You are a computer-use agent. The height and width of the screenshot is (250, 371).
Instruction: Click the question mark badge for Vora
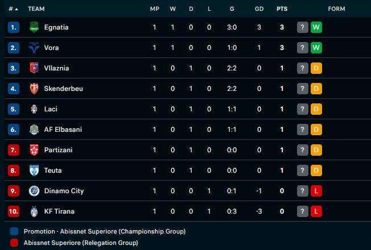pos(302,48)
